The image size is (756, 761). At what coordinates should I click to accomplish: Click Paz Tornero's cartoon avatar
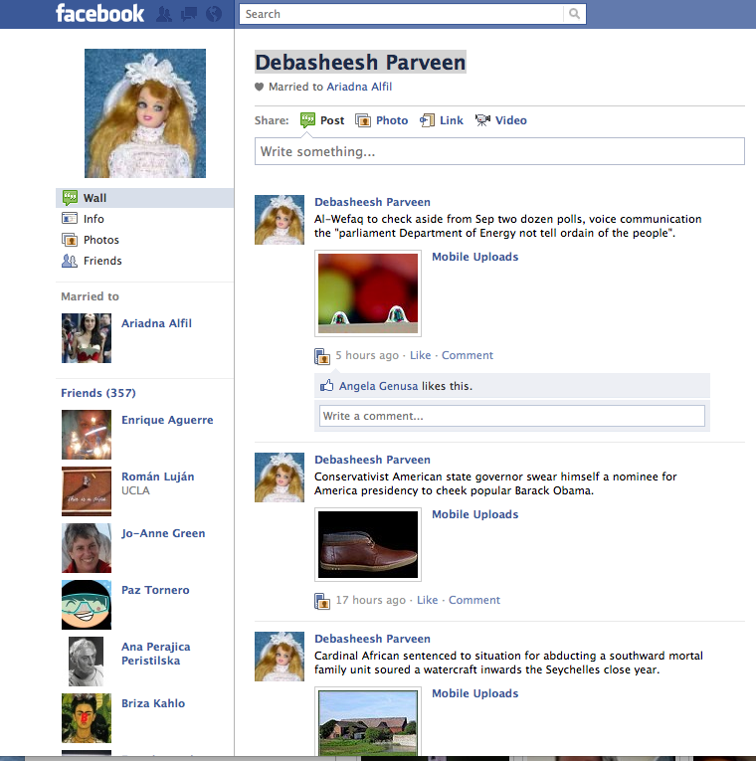coord(87,605)
